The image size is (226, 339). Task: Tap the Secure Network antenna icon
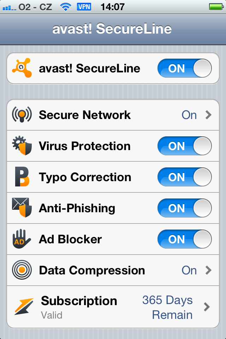pyautogui.click(x=22, y=114)
